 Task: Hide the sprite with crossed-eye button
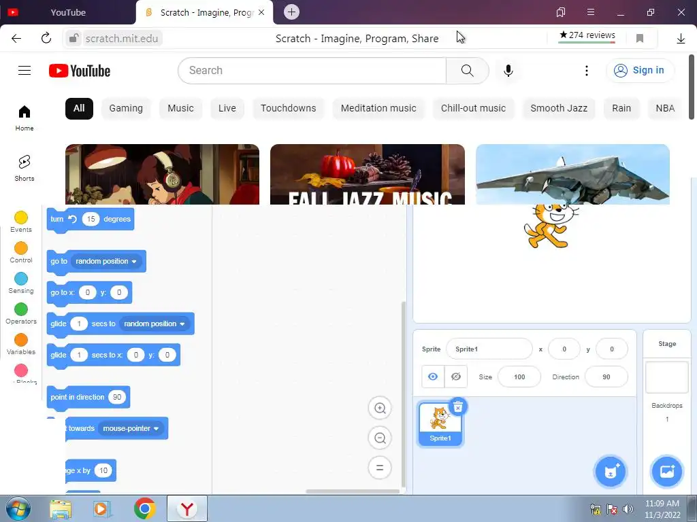click(x=455, y=377)
